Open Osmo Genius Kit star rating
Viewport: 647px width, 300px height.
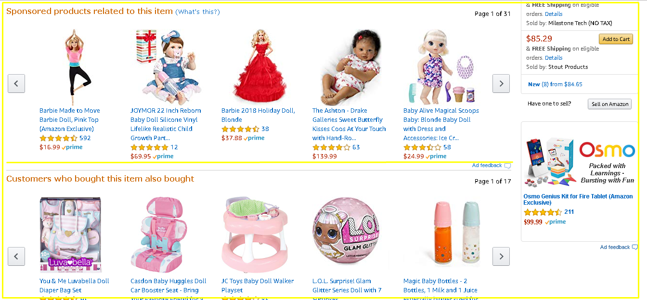(x=543, y=212)
